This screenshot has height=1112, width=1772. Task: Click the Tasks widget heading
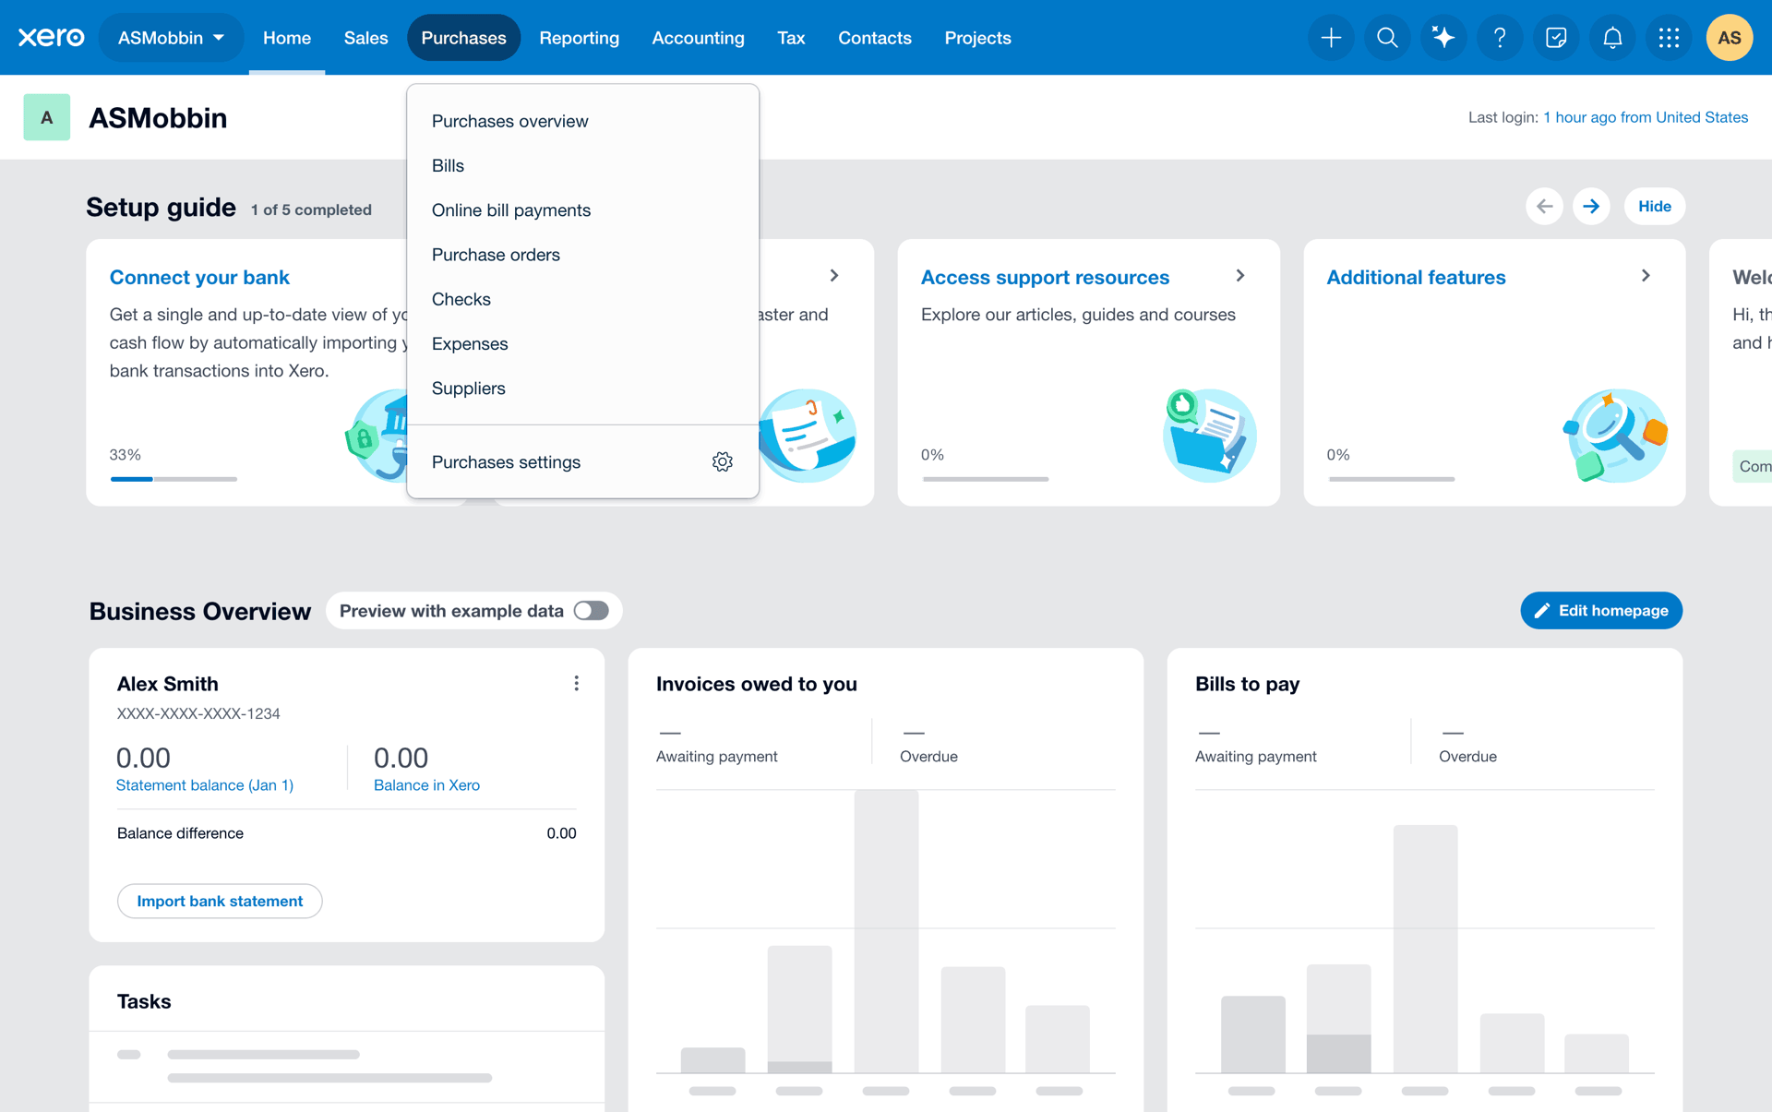[144, 1001]
